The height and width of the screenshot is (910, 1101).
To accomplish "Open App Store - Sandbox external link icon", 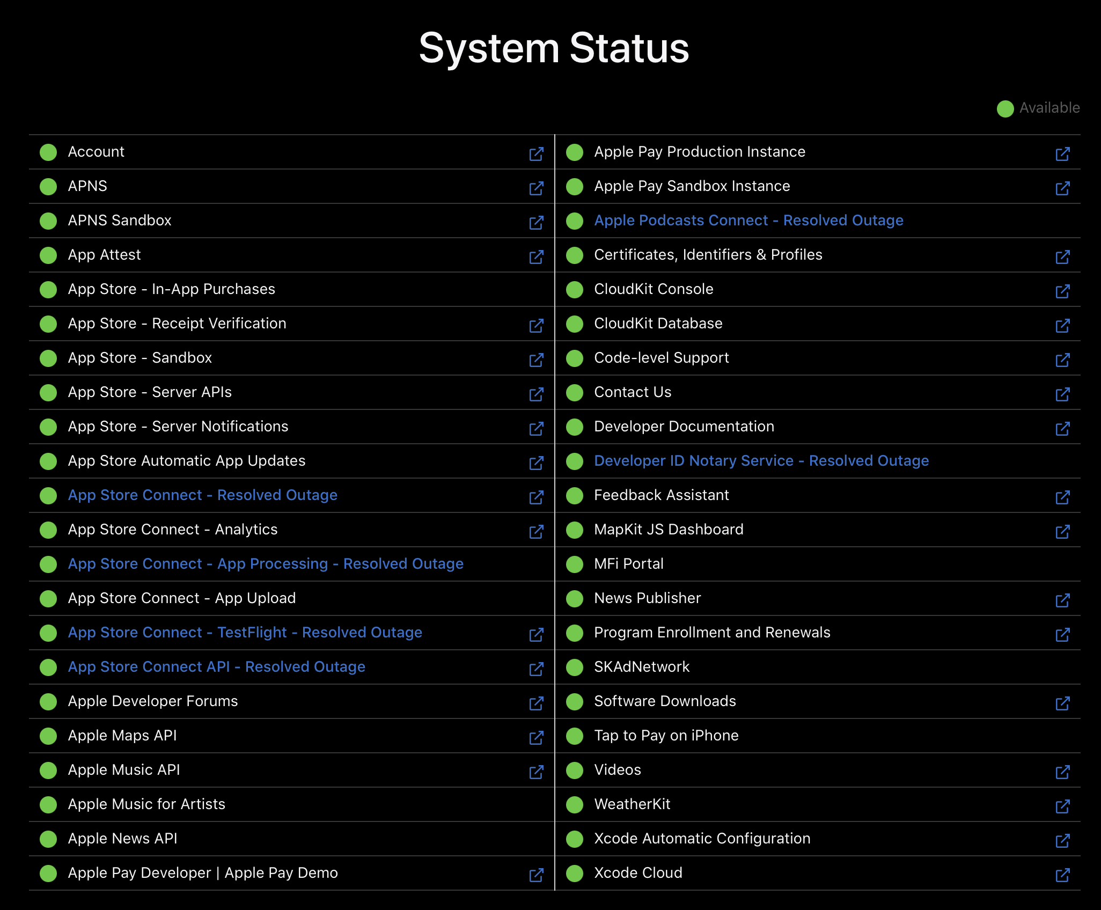I will pos(536,360).
